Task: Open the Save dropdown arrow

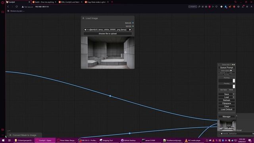Action: tap(234, 94)
